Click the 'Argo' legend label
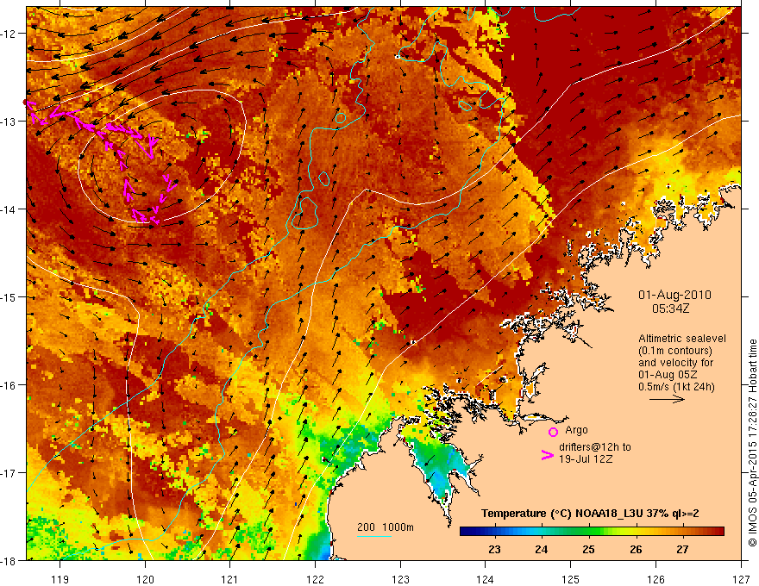 point(576,430)
